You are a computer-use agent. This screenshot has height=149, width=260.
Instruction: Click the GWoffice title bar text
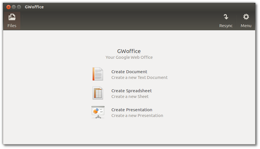34,7
